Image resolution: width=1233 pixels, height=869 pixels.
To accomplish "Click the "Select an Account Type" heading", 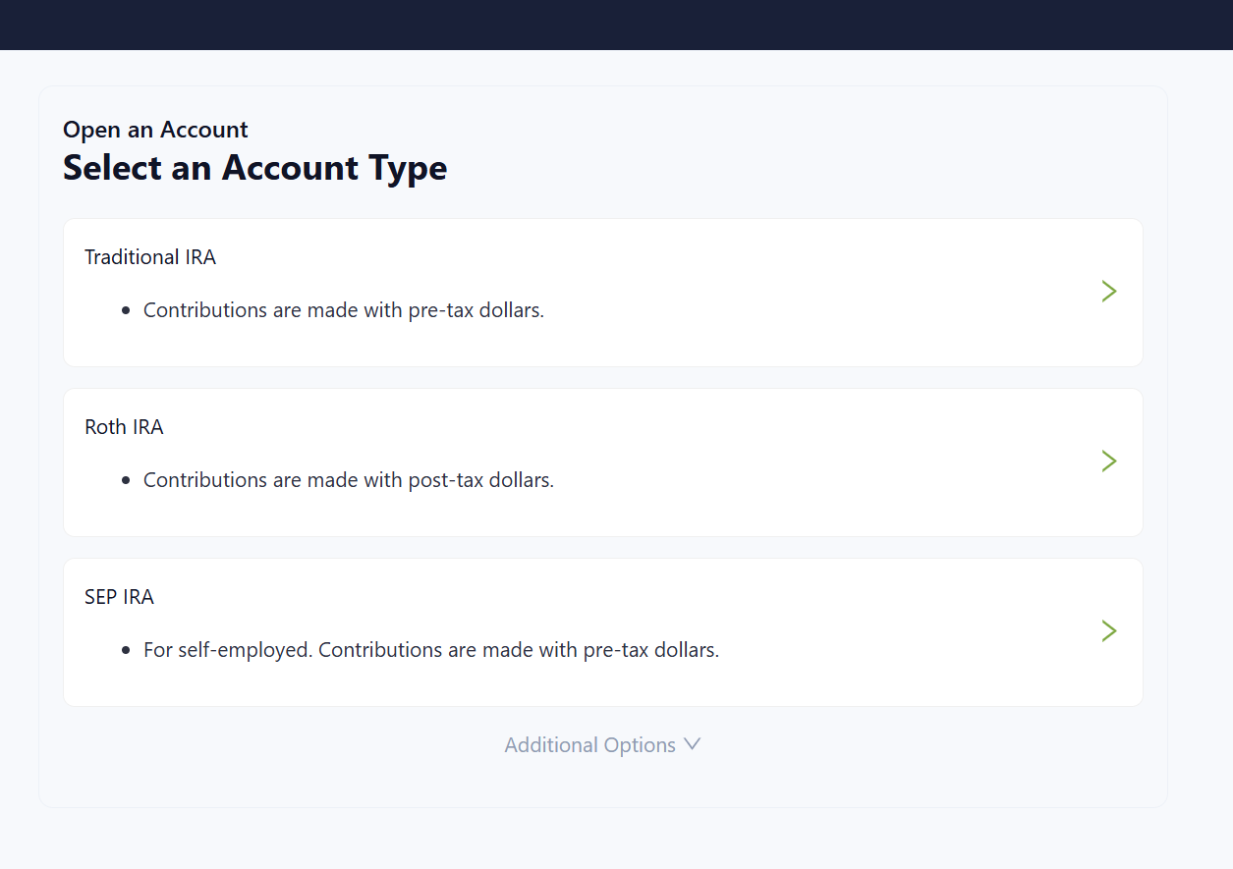I will point(255,168).
